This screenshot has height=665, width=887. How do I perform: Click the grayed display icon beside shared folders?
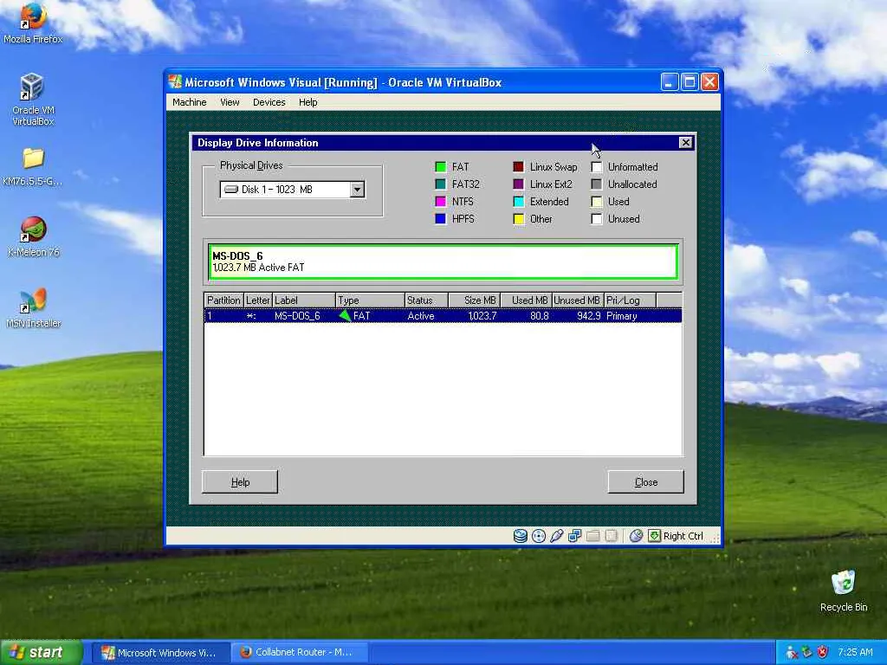pos(611,535)
